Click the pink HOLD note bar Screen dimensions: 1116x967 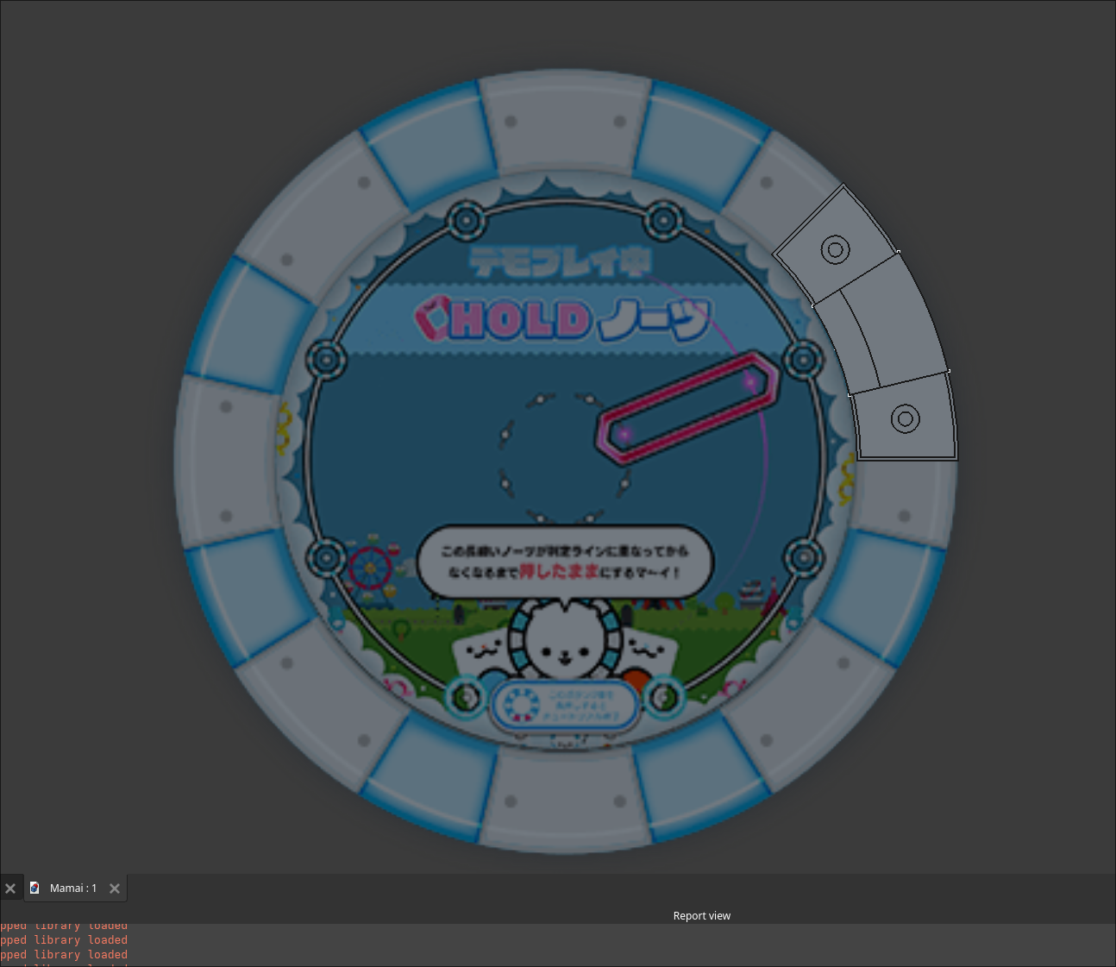(x=687, y=407)
